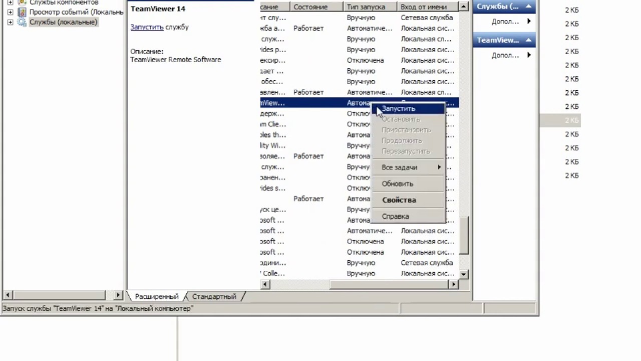This screenshot has width=641, height=361.
Task: Click the Просмотр событий tree icon
Action: 22,12
